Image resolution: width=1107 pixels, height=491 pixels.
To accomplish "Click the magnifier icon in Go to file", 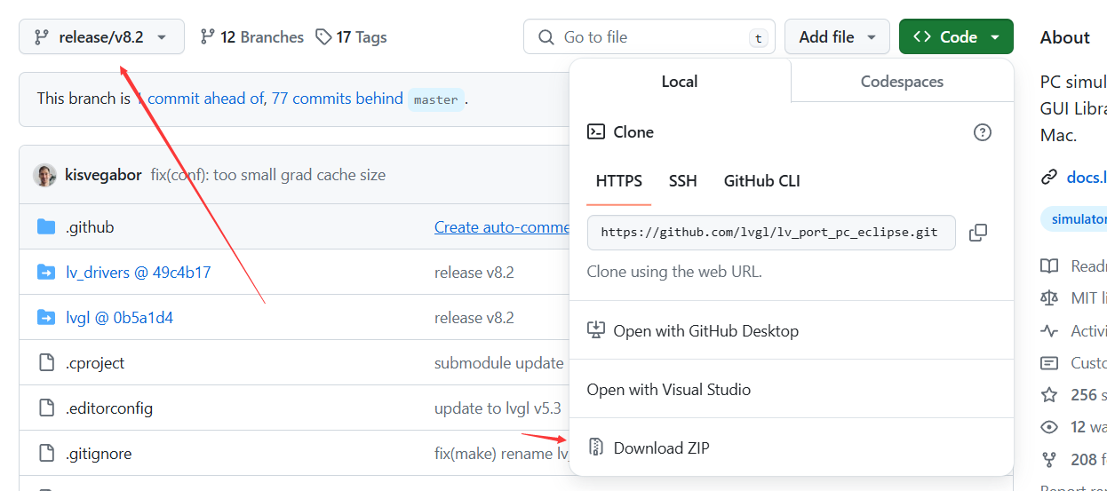I will (546, 37).
